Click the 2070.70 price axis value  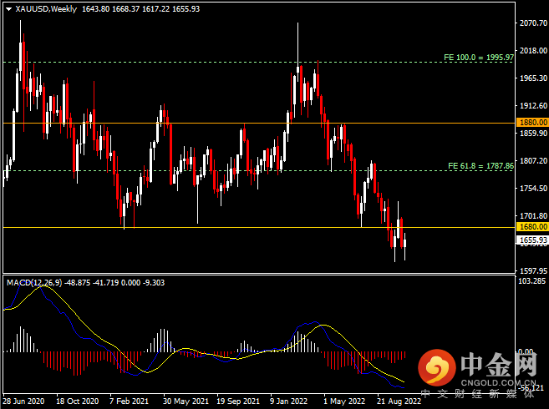pyautogui.click(x=533, y=23)
